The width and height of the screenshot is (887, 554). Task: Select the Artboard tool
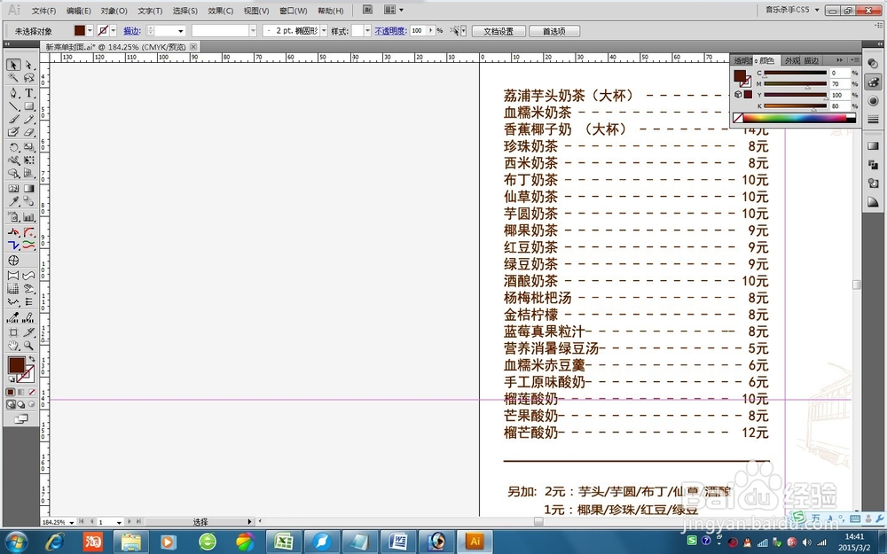[13, 332]
